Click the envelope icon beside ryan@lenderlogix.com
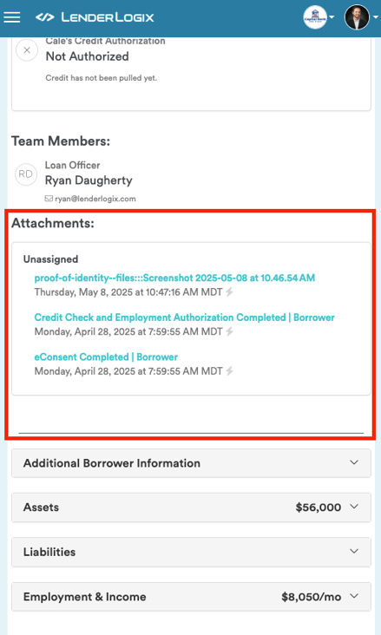Screen dimensions: 381x635 pyautogui.click(x=49, y=199)
